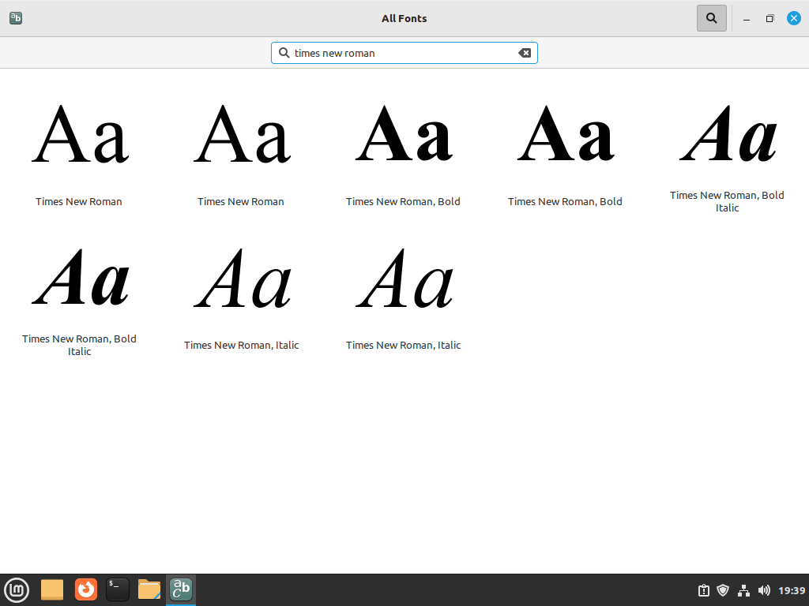Click the Font Viewer icon in the taskbar

pyautogui.click(x=180, y=589)
